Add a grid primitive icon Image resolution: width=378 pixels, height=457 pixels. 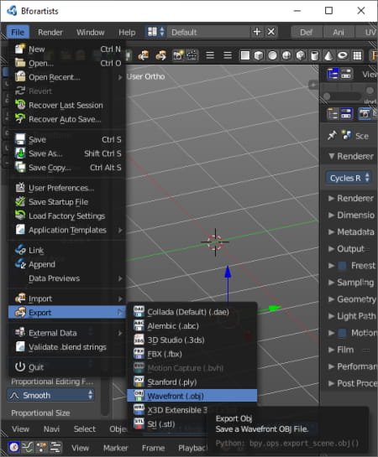click(x=357, y=55)
